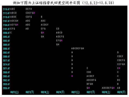The width and height of the screenshot is (129, 97).
Task: Select the magenta H at 2065.47
Action: click(x=72, y=76)
